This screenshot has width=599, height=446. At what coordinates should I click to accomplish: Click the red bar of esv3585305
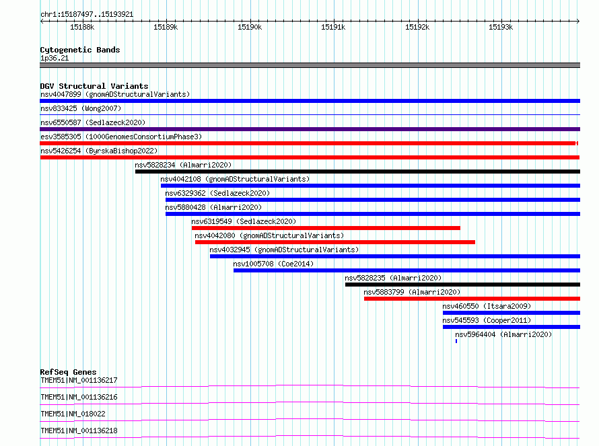[309, 143]
